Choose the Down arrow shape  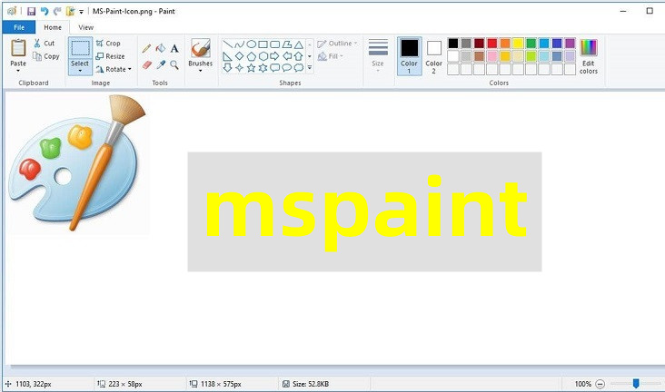pos(227,68)
